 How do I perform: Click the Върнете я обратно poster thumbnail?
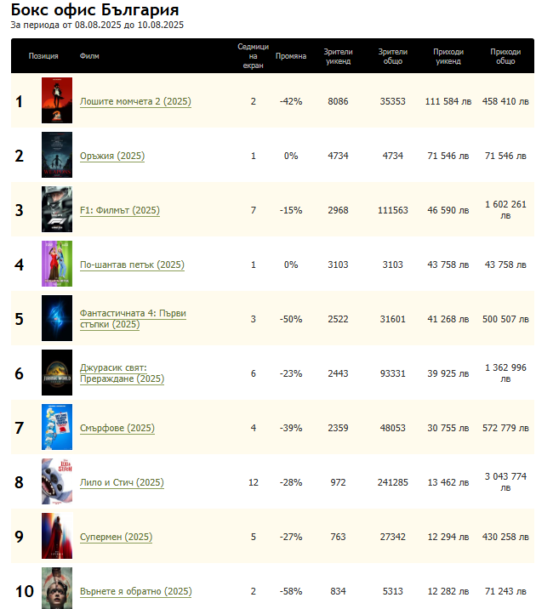click(x=57, y=588)
